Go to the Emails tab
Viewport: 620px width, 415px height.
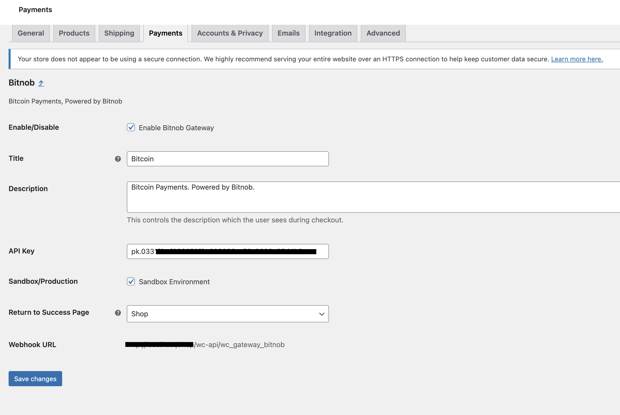[x=289, y=33]
